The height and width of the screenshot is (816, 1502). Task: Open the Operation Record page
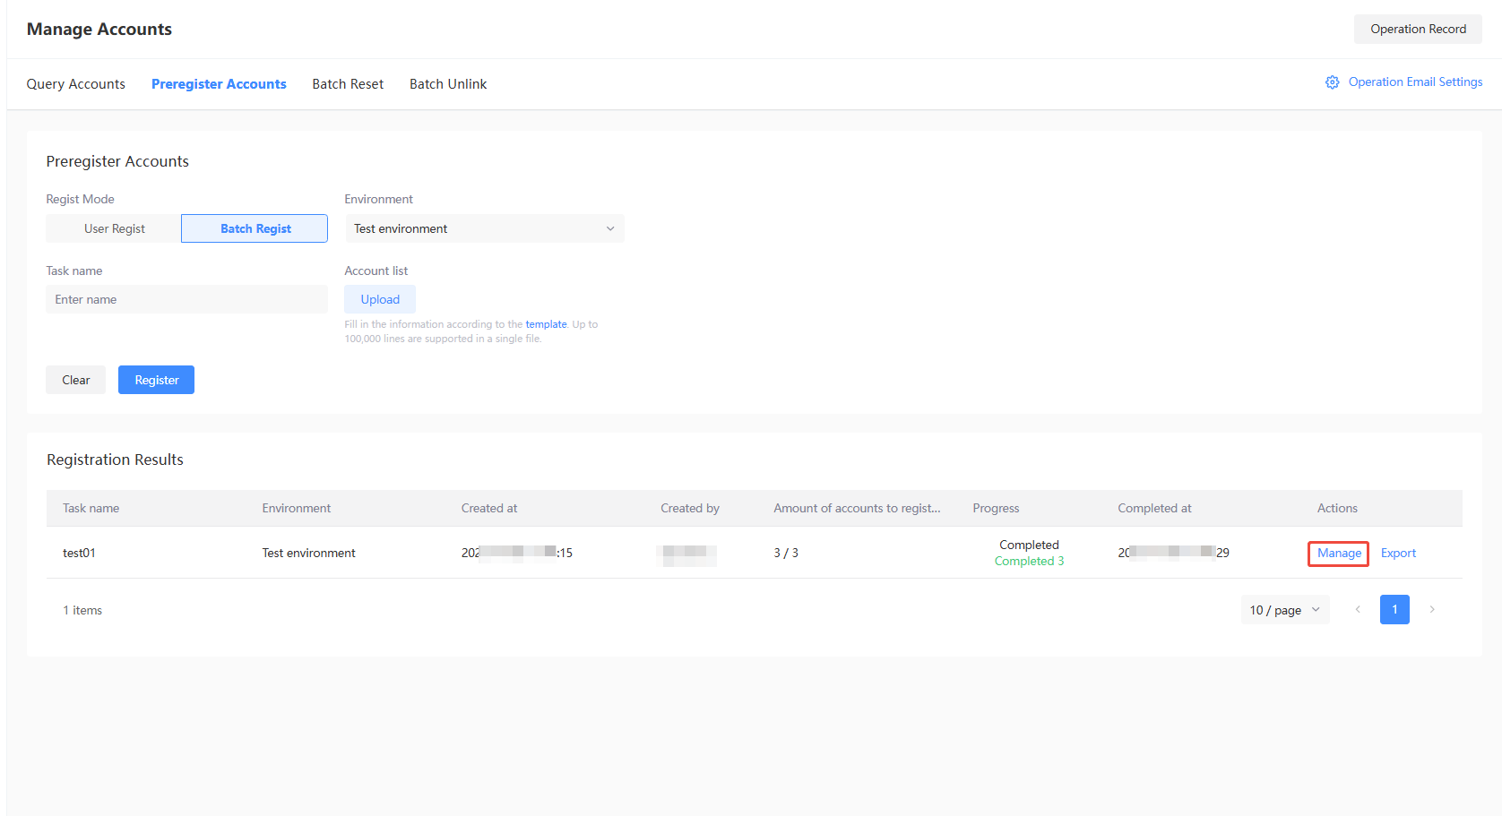[1418, 29]
